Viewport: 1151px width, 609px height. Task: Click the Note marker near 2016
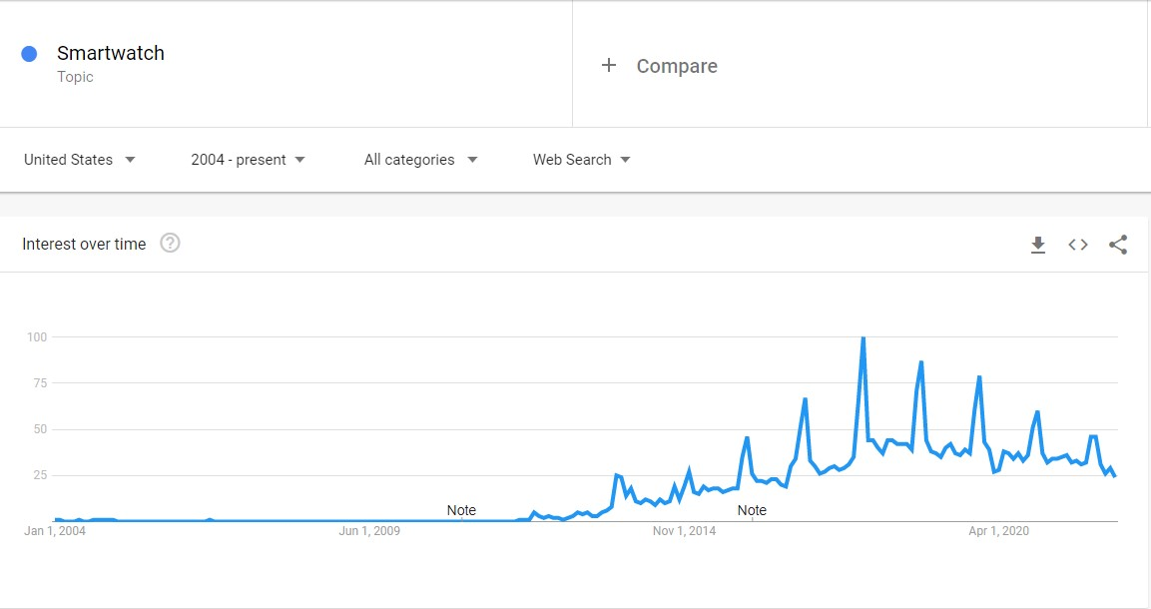coord(752,510)
